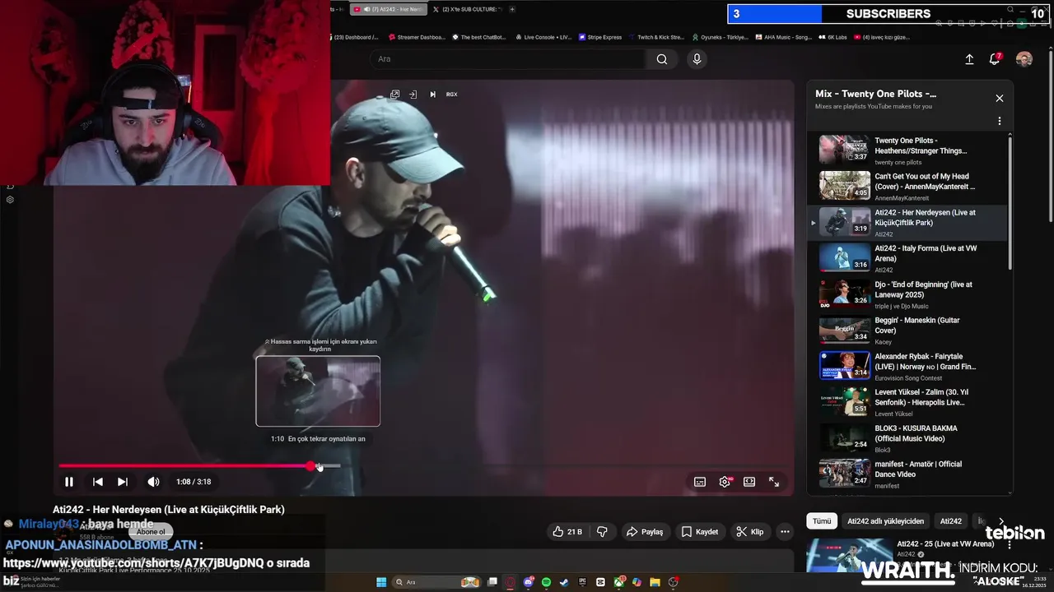Click the picture-in-picture popout icon on video
Image resolution: width=1054 pixels, height=592 pixels.
(395, 95)
